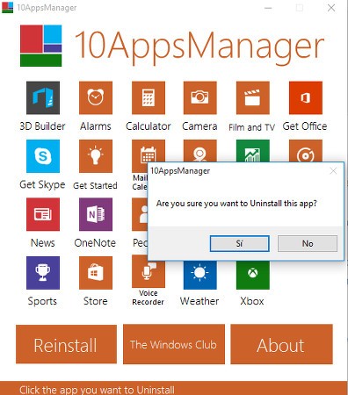The width and height of the screenshot is (348, 395).
Task: Click the Store label text
Action: (96, 301)
